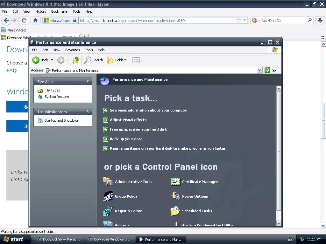Open Group Policy icon
The image size is (326, 244).
(x=108, y=196)
